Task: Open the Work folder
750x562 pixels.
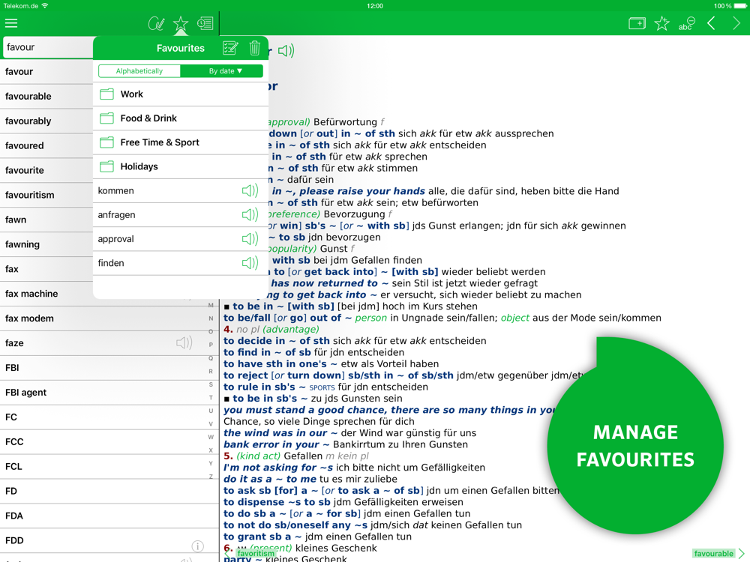Action: pyautogui.click(x=181, y=94)
